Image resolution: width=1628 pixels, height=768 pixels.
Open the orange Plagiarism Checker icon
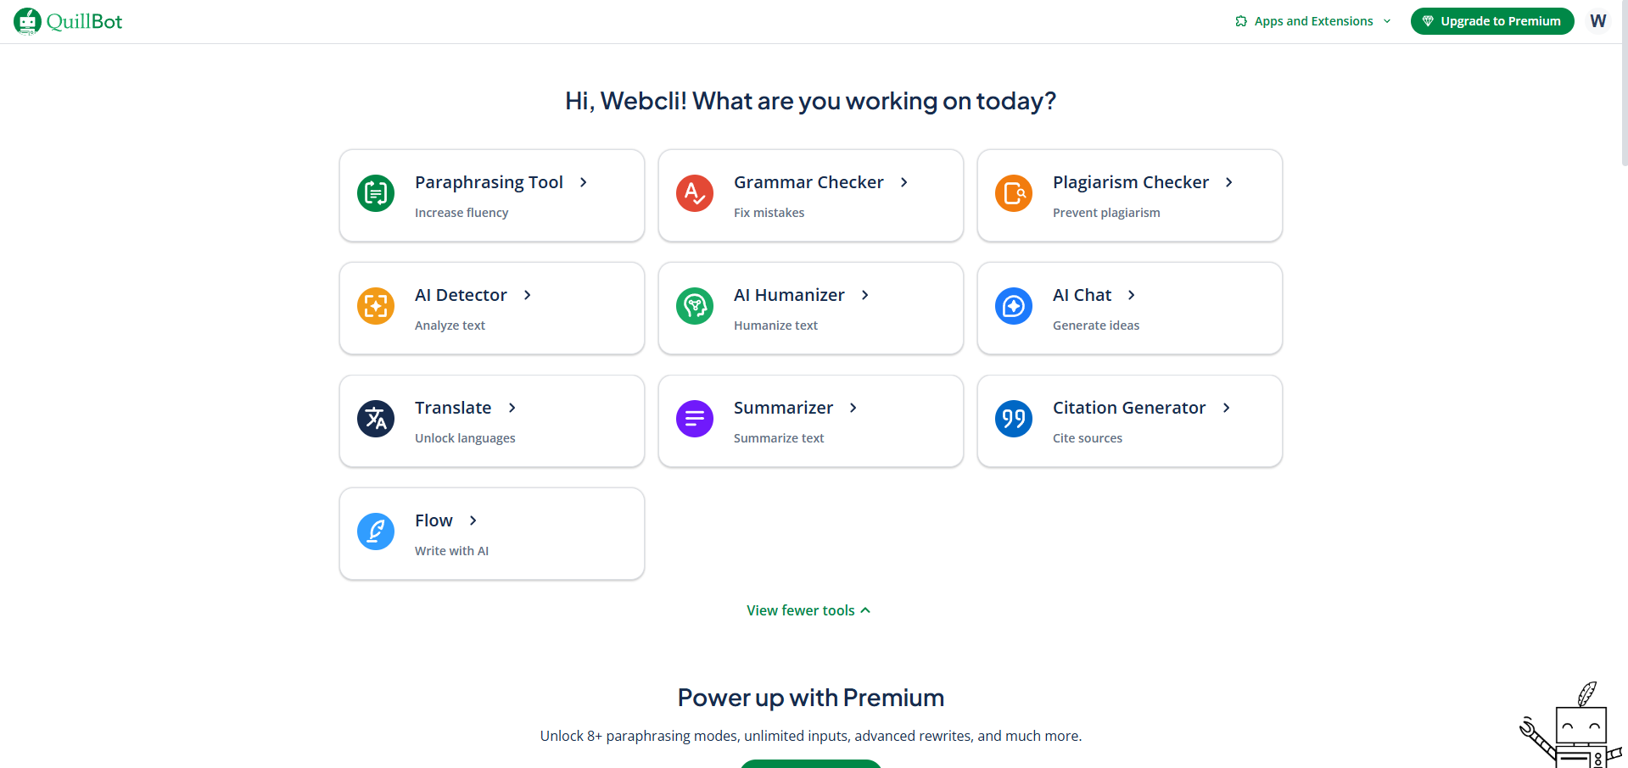pos(1014,193)
